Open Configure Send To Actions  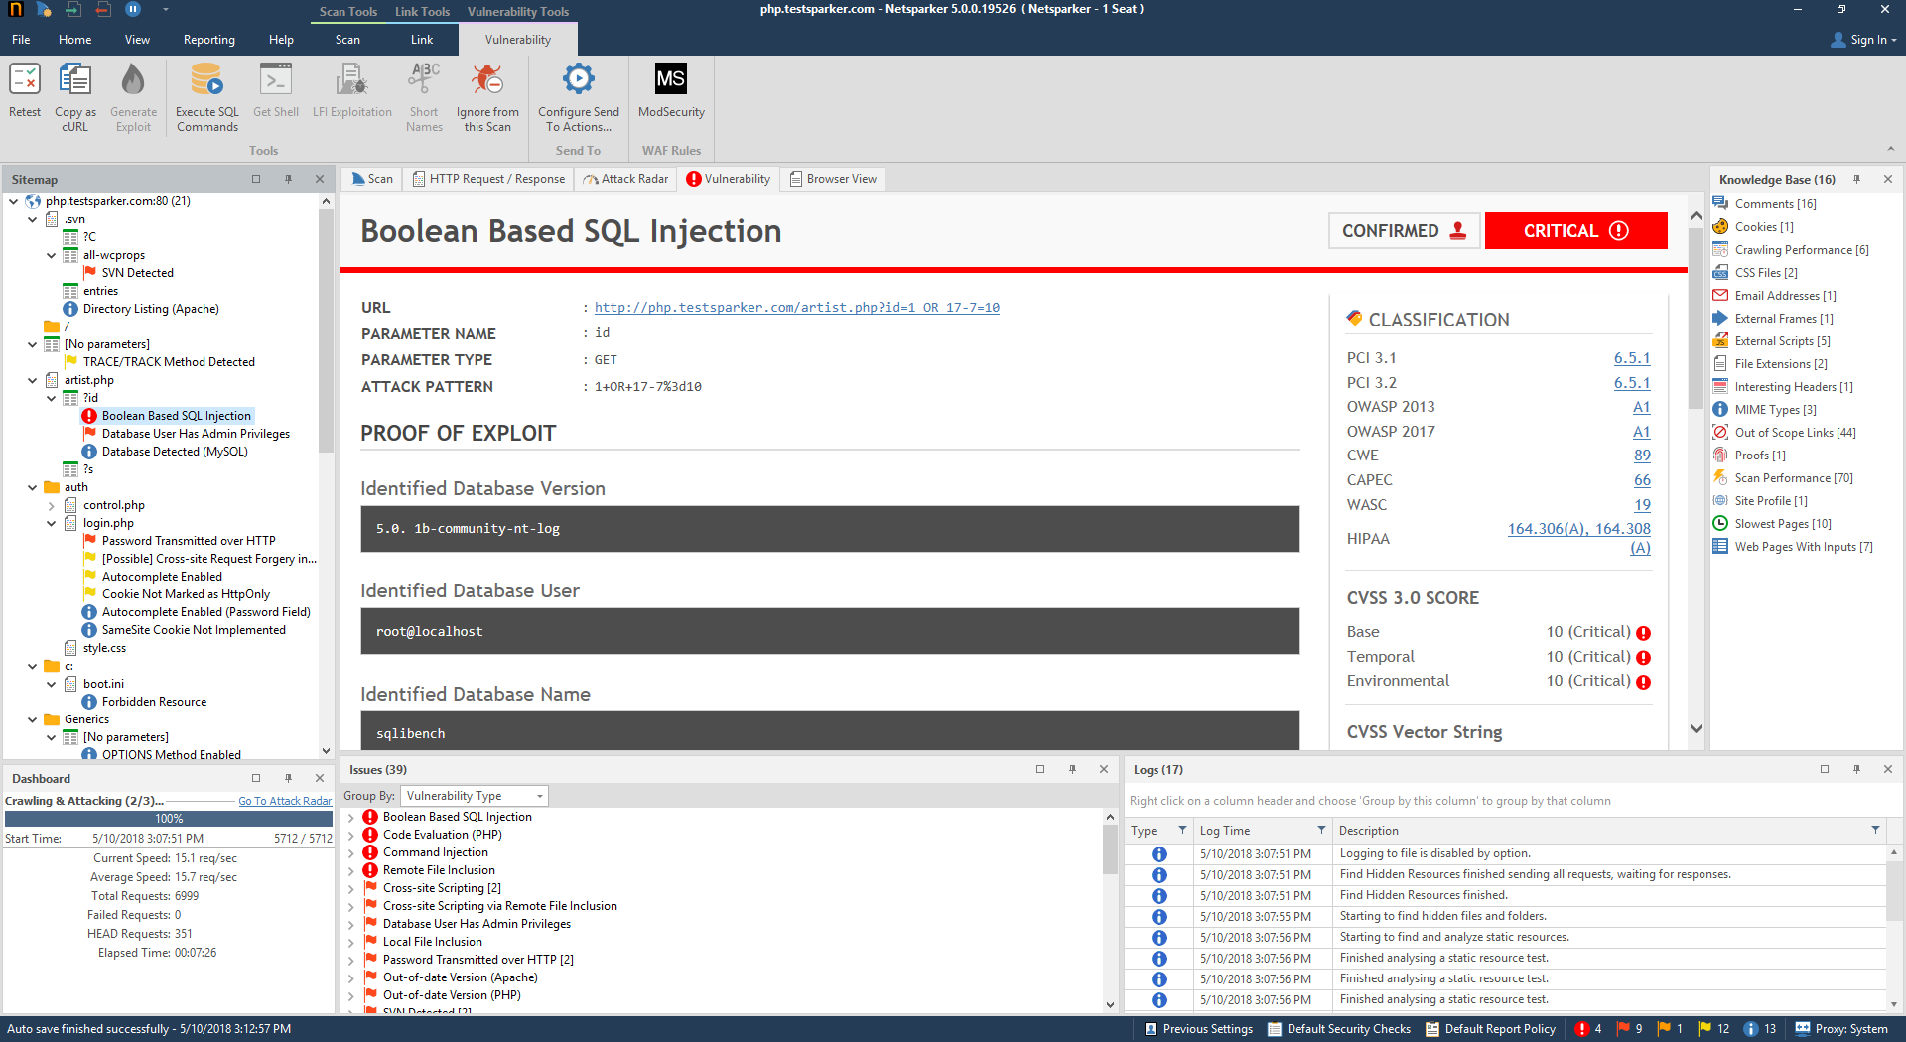[579, 97]
